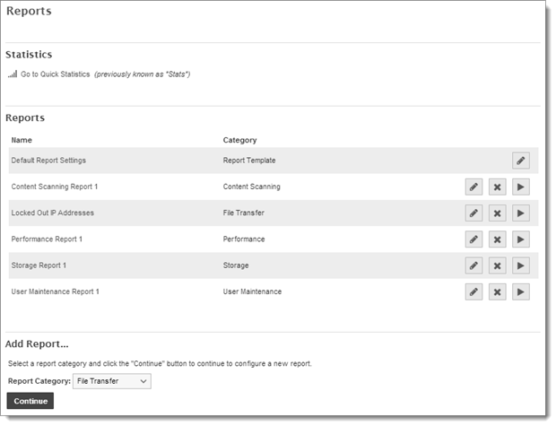
Task: Delete Performance Report 1
Action: [497, 239]
